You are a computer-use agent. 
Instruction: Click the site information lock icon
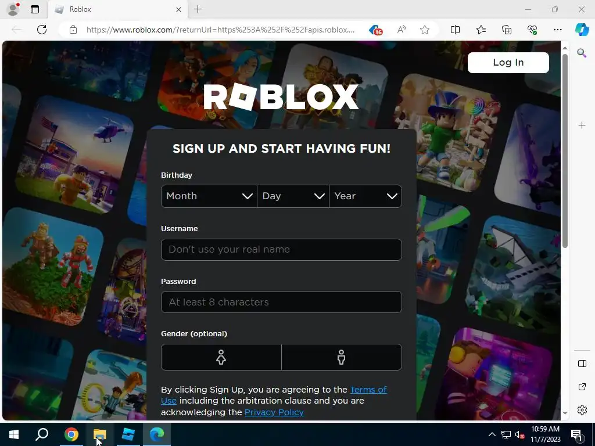tap(73, 30)
